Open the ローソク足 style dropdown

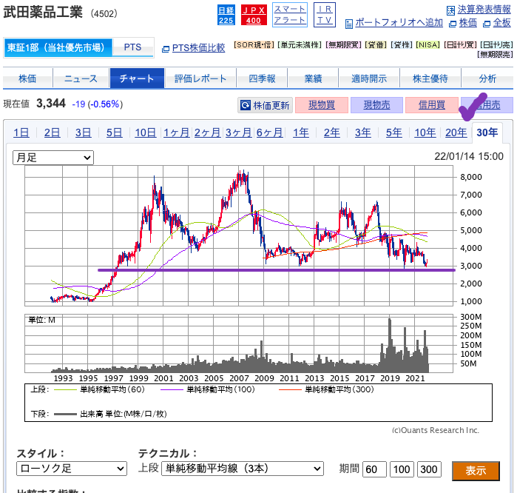(x=72, y=469)
